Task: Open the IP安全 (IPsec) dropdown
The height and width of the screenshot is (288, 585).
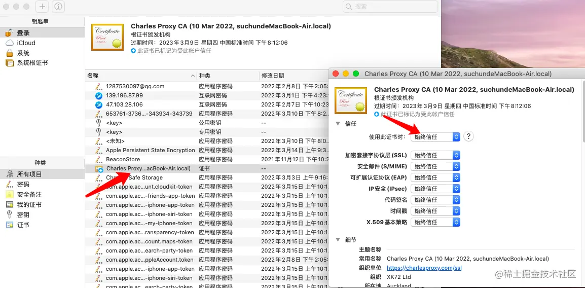Action: pos(435,189)
